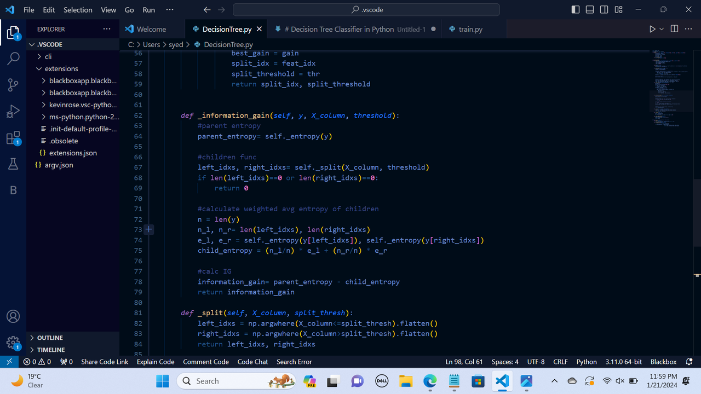Run Python file with play button
The width and height of the screenshot is (701, 394).
pyautogui.click(x=652, y=29)
